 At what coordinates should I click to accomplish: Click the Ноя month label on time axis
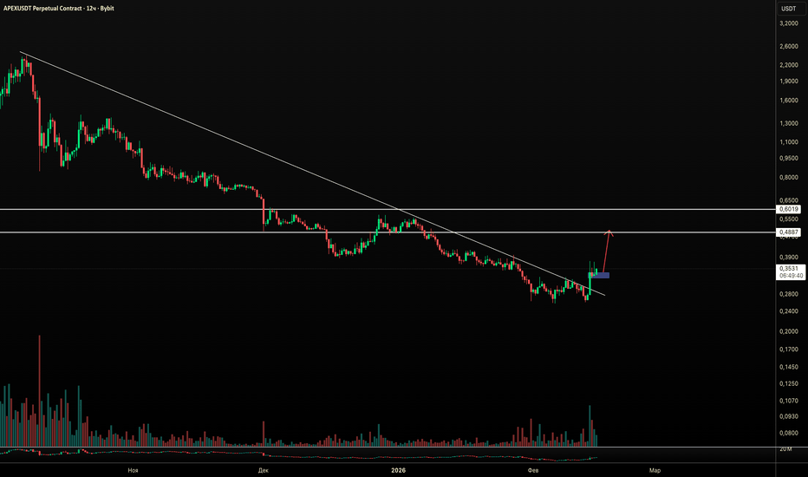[x=133, y=470]
